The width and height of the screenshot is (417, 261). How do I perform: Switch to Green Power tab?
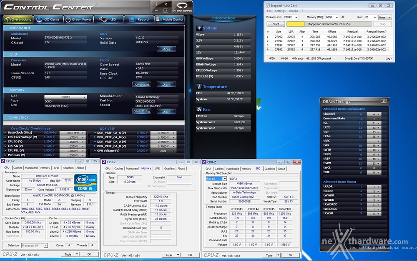pyautogui.click(x=78, y=20)
